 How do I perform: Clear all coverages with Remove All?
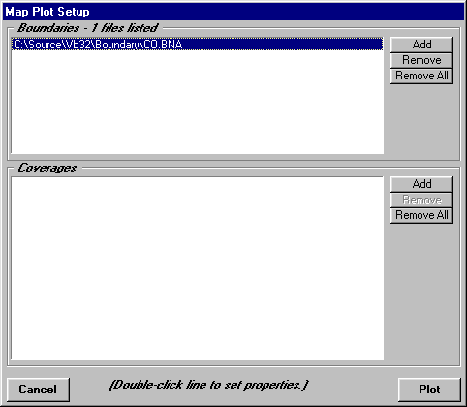(x=421, y=215)
